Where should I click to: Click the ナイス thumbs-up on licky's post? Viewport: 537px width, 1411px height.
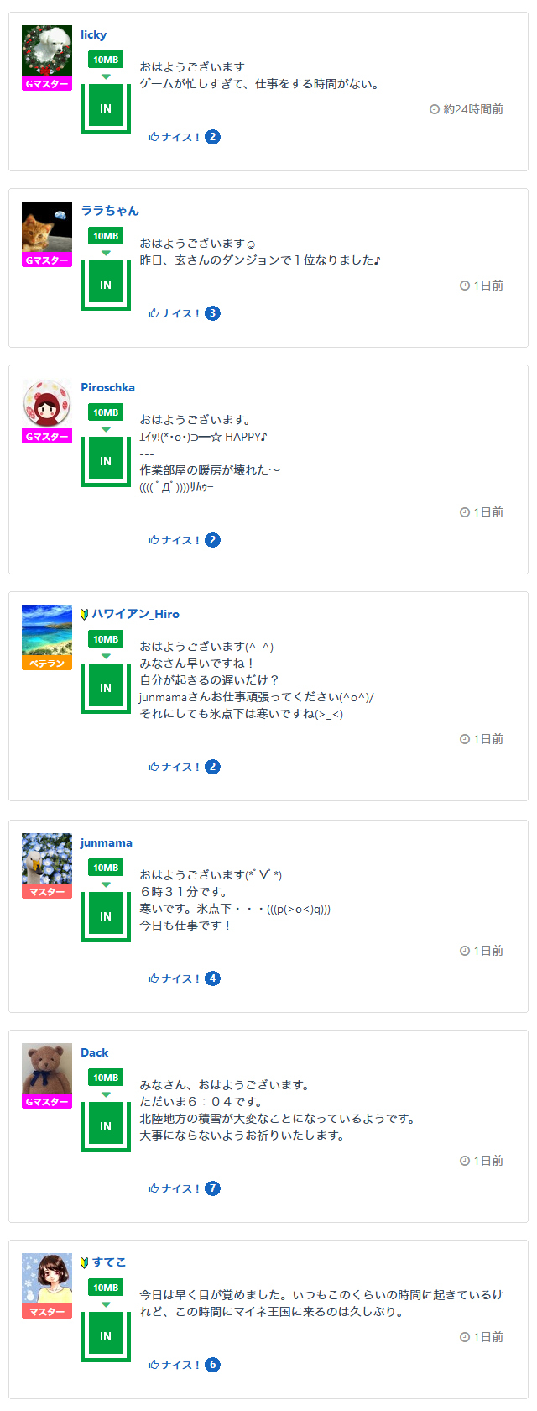click(x=174, y=137)
